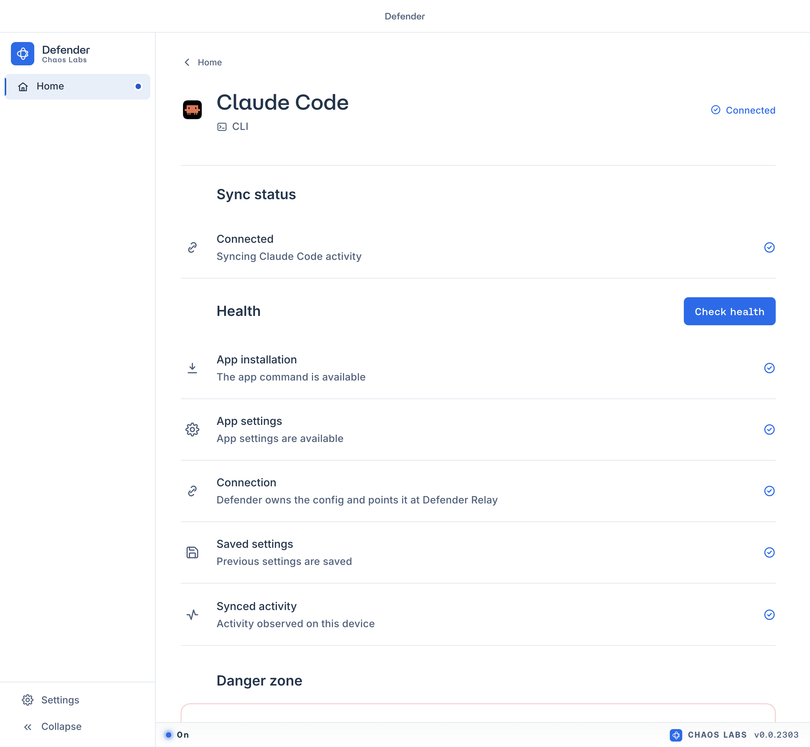
Task: Click the header Connected check circle icon
Action: pyautogui.click(x=716, y=110)
